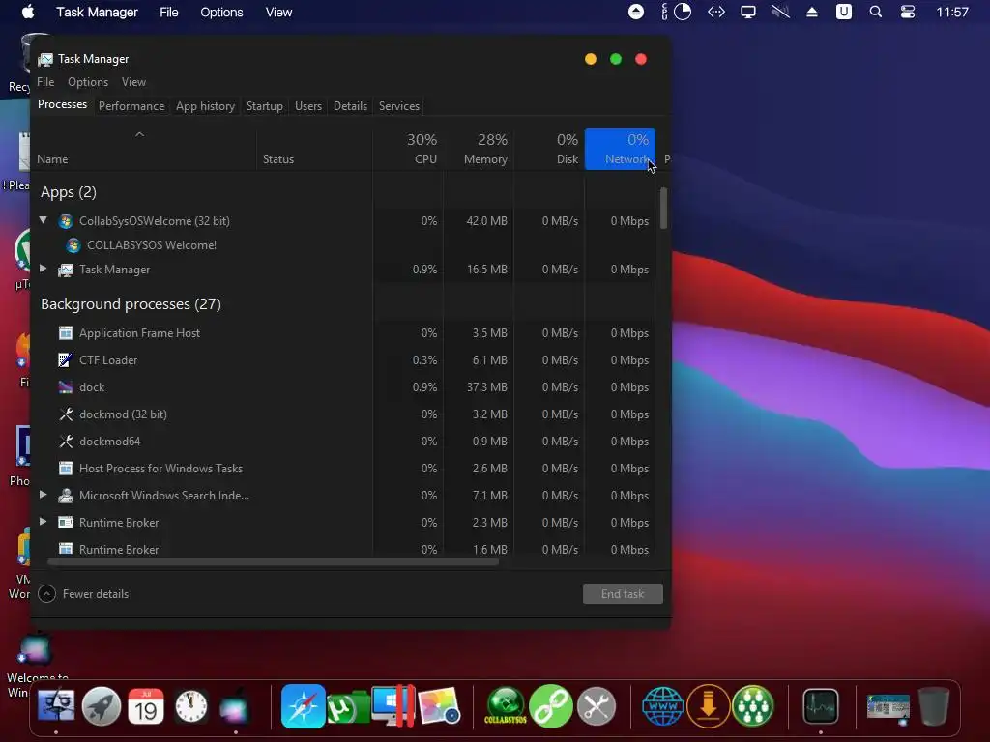The image size is (990, 742).
Task: Click the U input source menu bar icon
Action: point(843,12)
